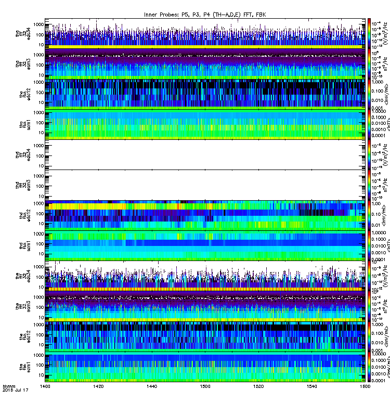Select the the fbk edc12 spectrogram panel
390x416 pixels.
point(205,336)
